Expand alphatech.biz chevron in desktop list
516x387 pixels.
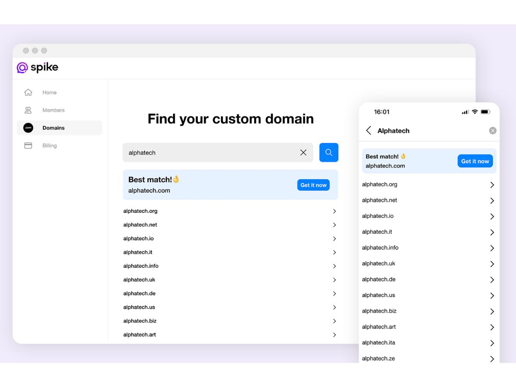[334, 321]
